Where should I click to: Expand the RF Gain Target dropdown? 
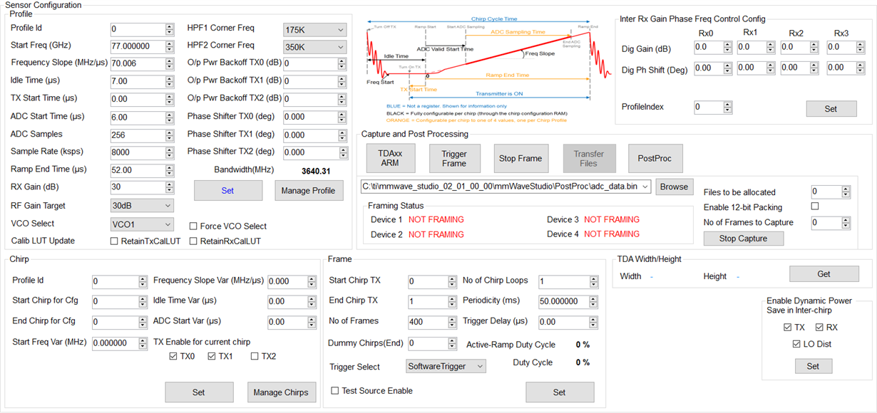pyautogui.click(x=142, y=206)
